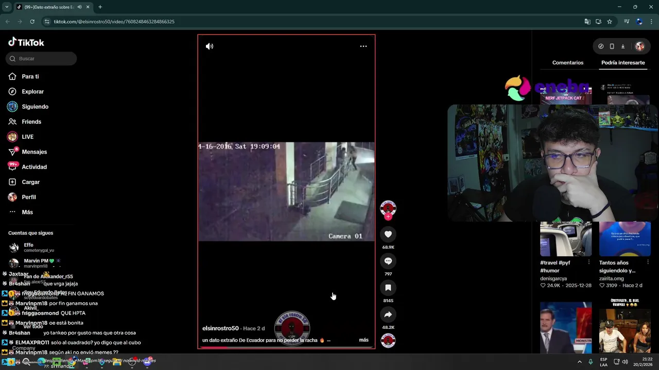Open the spinning sound disc icon
The height and width of the screenshot is (370, 659).
388,341
